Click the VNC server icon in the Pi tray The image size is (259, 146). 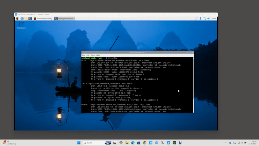pyautogui.click(x=196, y=19)
